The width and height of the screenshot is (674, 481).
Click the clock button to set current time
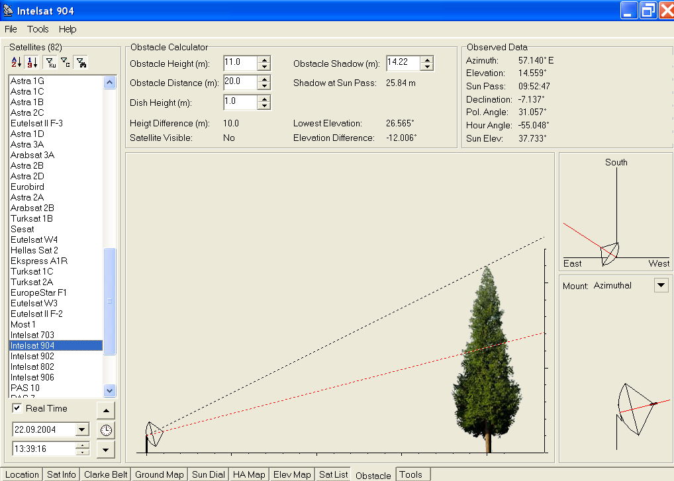pyautogui.click(x=106, y=430)
